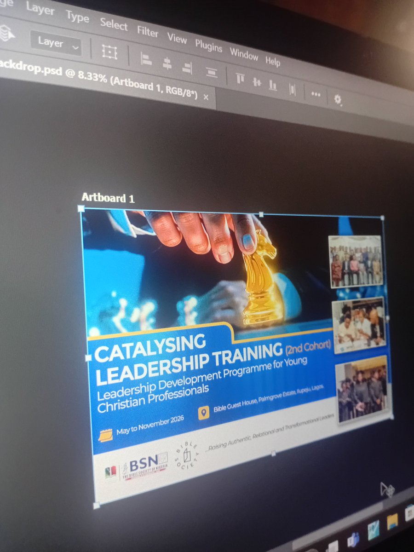Open the Select menu
This screenshot has height=552, width=414.
tap(113, 24)
